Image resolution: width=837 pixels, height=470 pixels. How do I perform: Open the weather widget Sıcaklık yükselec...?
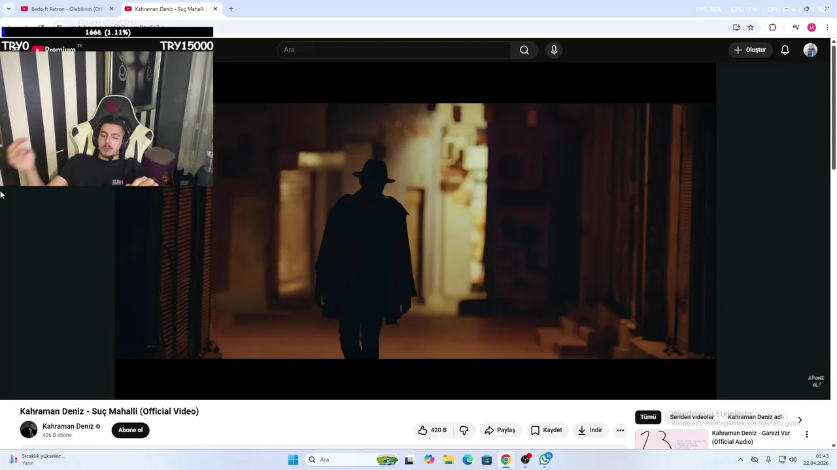[38, 460]
